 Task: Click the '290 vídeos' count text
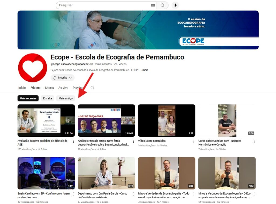[x=120, y=64]
